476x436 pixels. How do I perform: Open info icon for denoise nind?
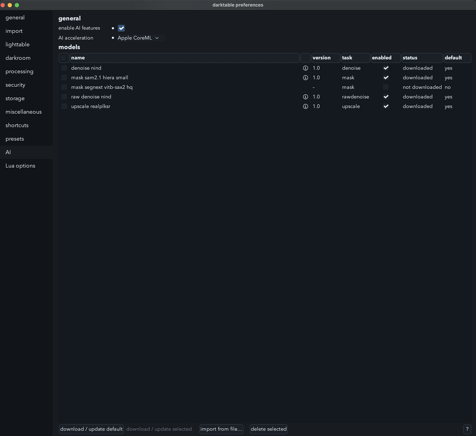tap(305, 68)
